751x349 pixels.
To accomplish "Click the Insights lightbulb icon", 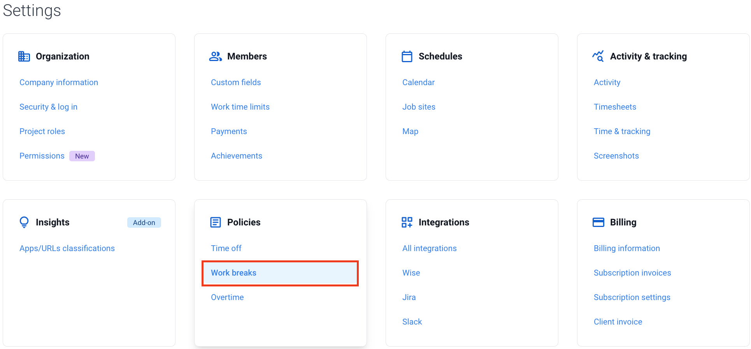I will point(24,222).
